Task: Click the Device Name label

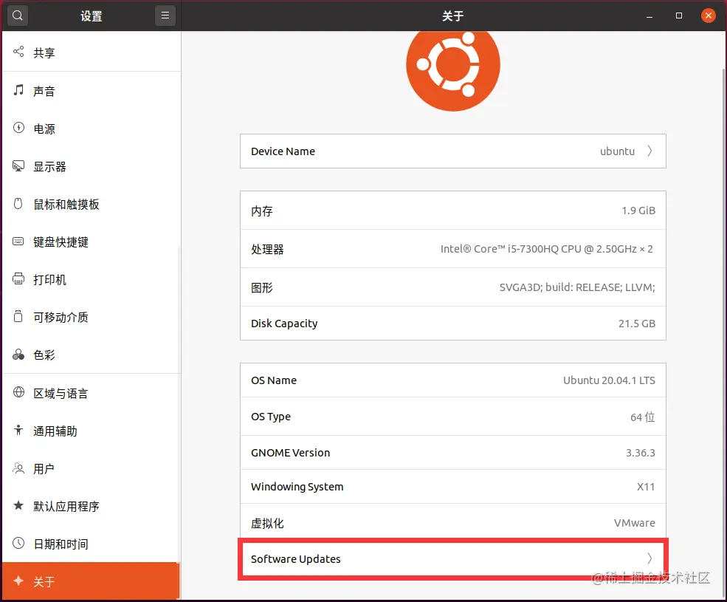Action: pyautogui.click(x=283, y=151)
